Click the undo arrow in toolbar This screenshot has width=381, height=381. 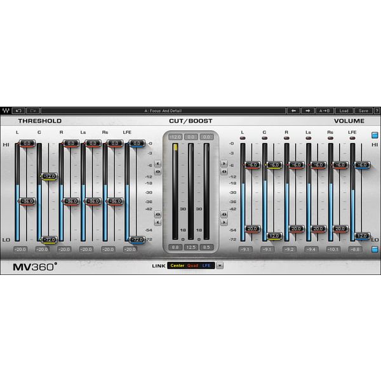[x=18, y=110]
